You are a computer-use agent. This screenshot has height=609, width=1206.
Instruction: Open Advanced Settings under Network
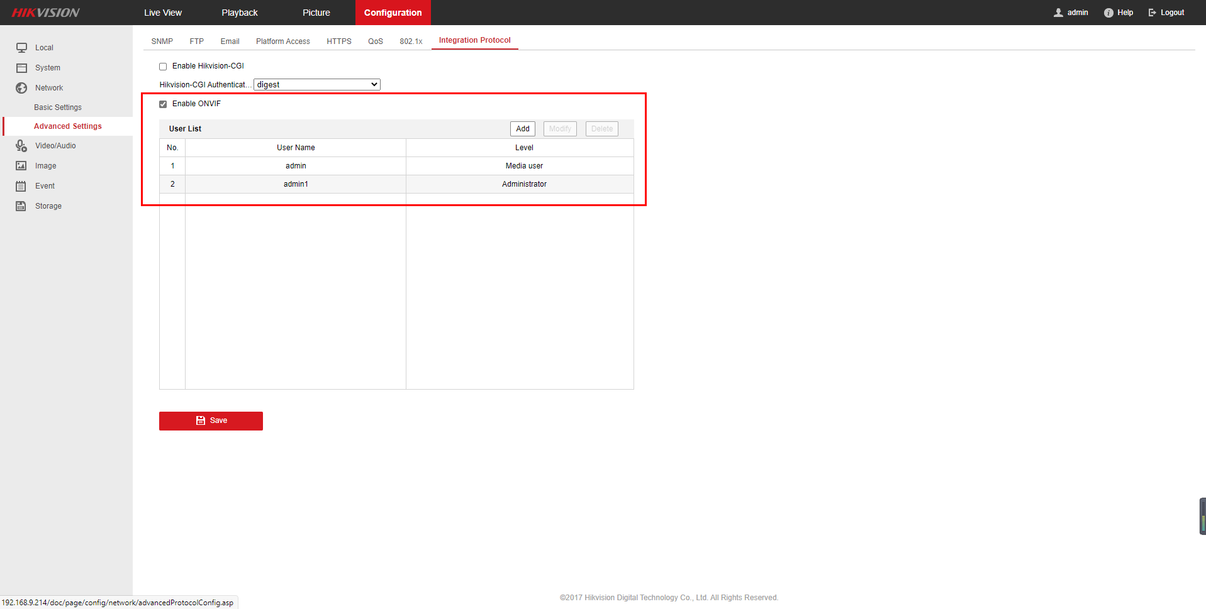[68, 126]
